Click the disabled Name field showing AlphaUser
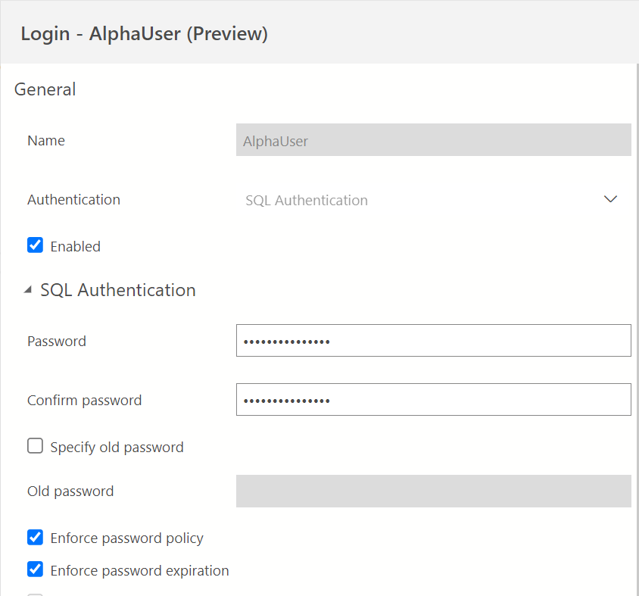 432,139
